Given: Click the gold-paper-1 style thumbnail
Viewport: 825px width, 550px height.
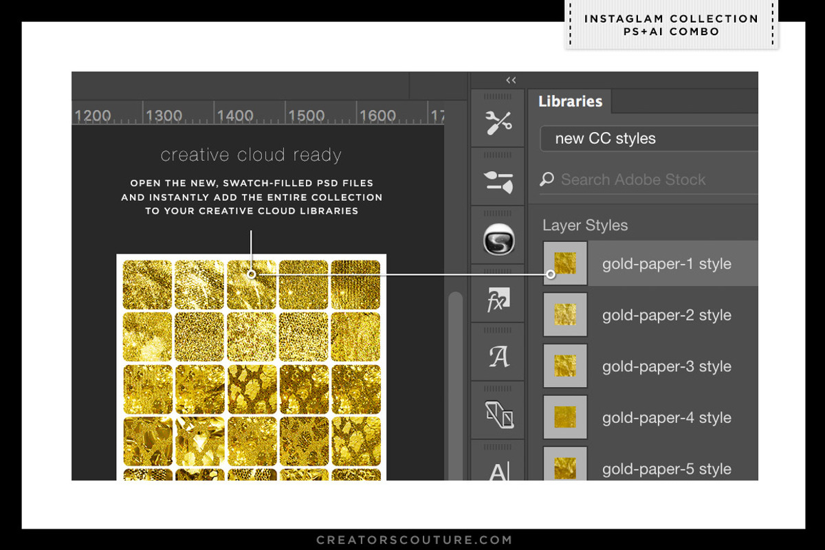Looking at the screenshot, I should click(x=565, y=263).
